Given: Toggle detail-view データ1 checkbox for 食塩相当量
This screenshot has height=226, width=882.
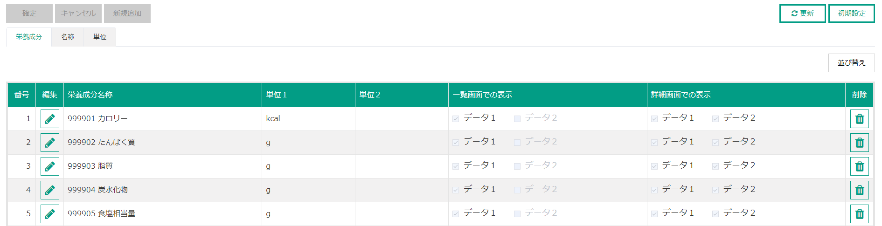Looking at the screenshot, I should 654,214.
